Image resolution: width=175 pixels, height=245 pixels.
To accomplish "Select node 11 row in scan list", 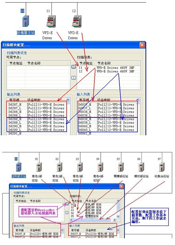I will tap(108, 68).
